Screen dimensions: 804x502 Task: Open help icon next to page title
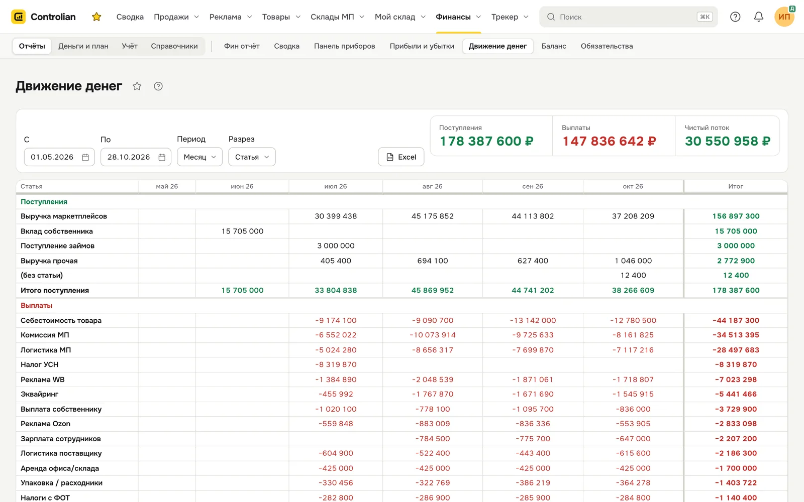158,86
